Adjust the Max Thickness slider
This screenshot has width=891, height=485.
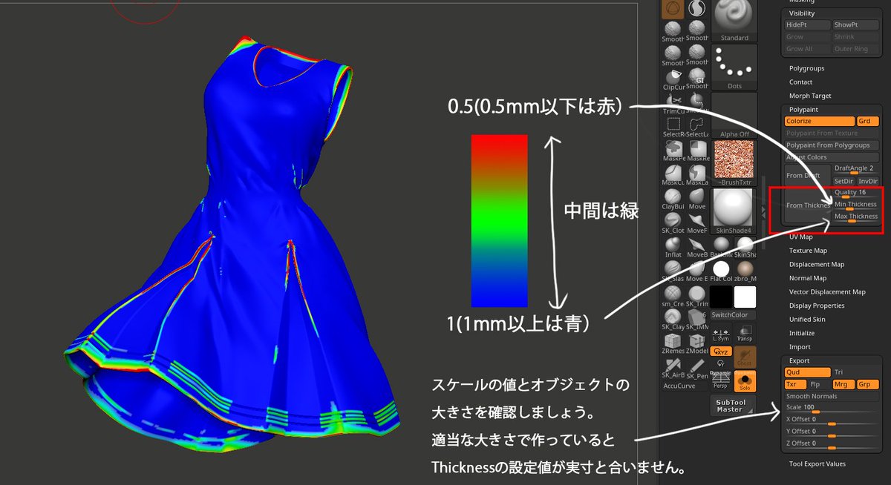pyautogui.click(x=855, y=217)
